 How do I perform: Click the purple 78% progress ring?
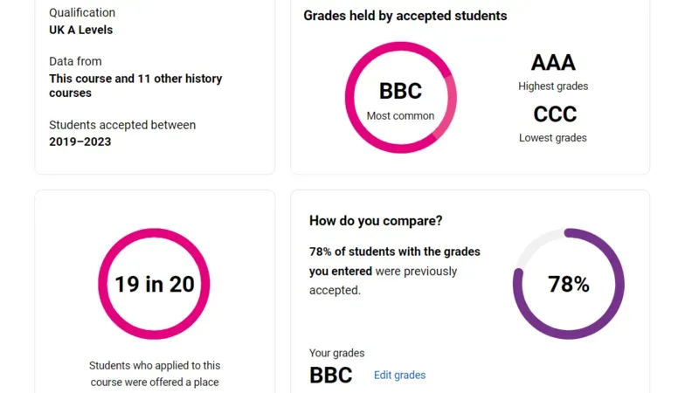(569, 284)
